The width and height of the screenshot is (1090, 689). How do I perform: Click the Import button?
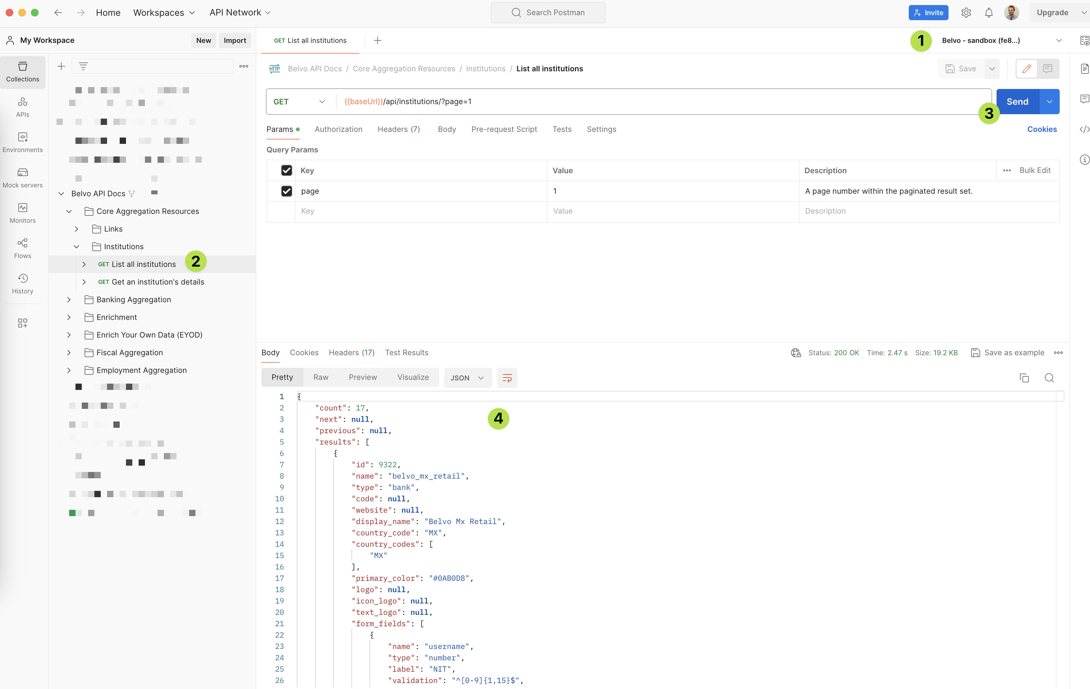click(235, 40)
